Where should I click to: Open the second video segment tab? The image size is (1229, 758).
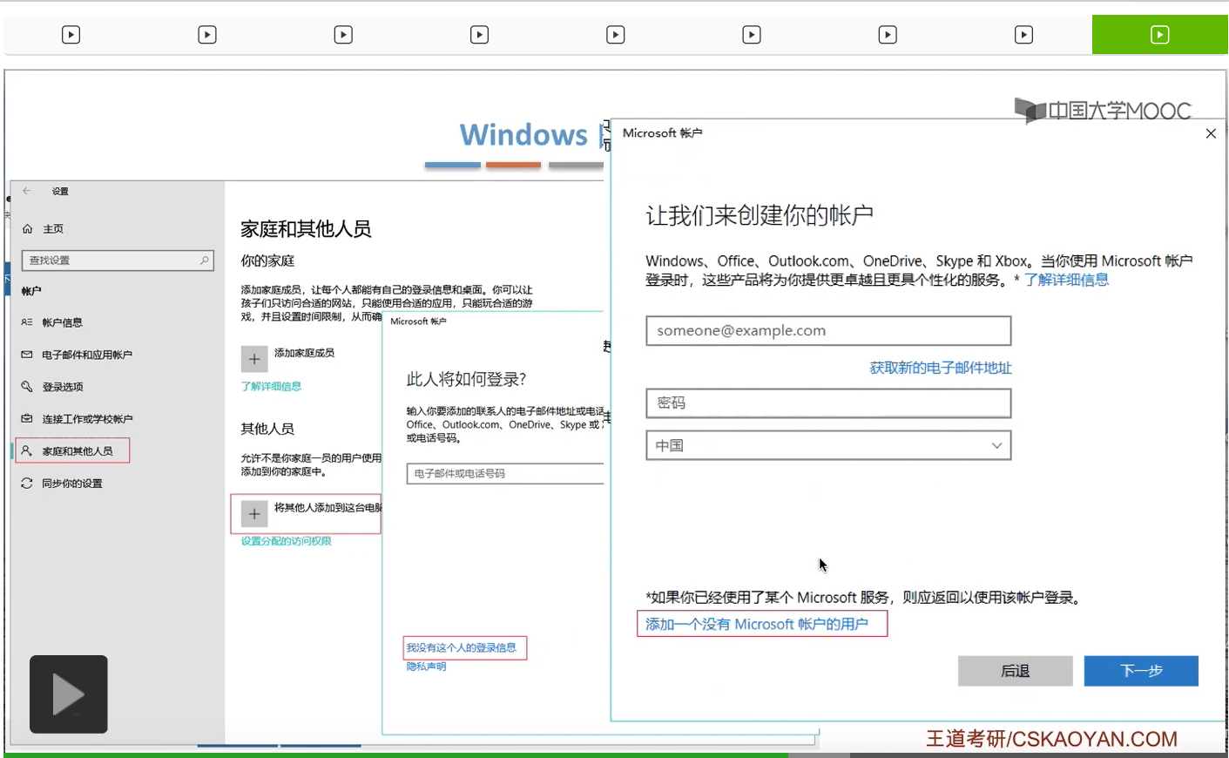[207, 35]
